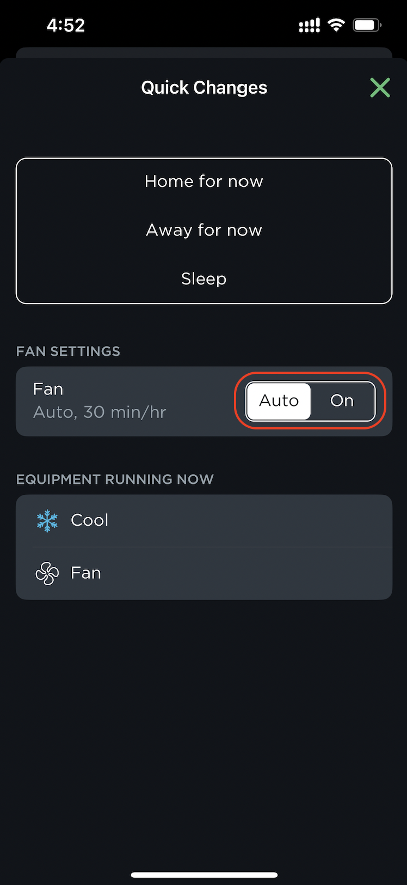407x885 pixels.
Task: Click the FAN SETTINGS section header
Action: pyautogui.click(x=67, y=351)
